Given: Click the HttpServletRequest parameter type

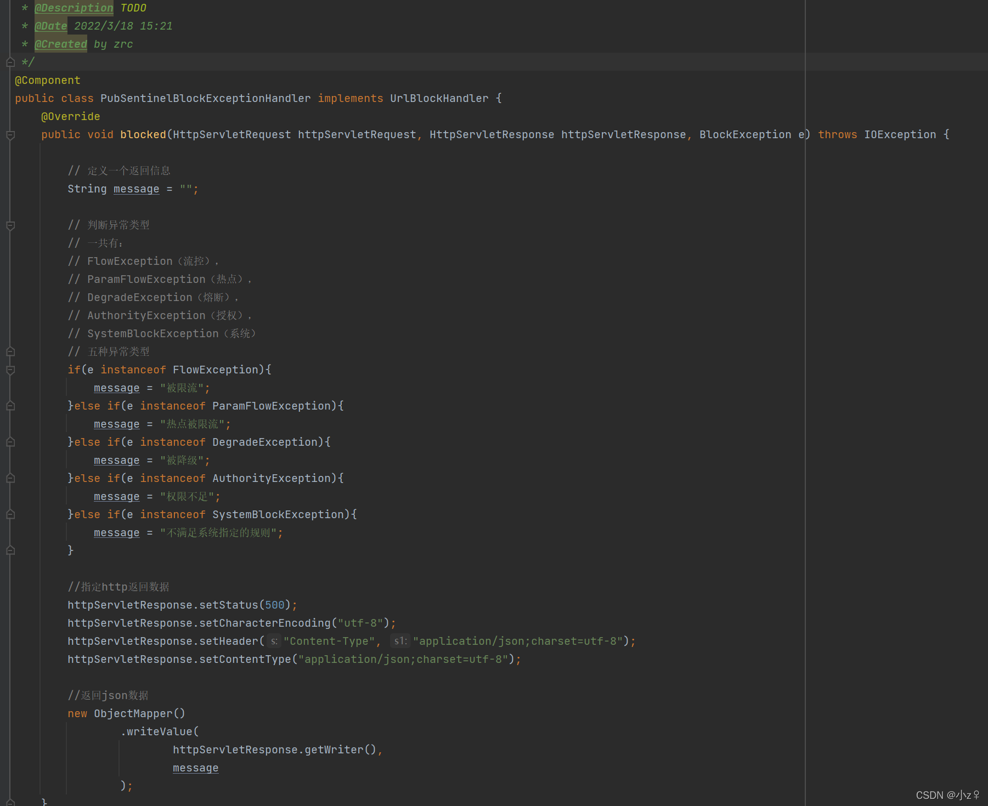Looking at the screenshot, I should (232, 135).
